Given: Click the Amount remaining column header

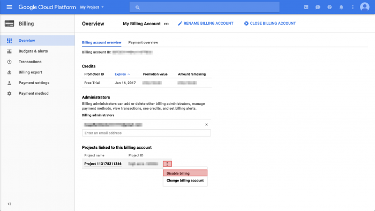Looking at the screenshot, I should point(192,74).
